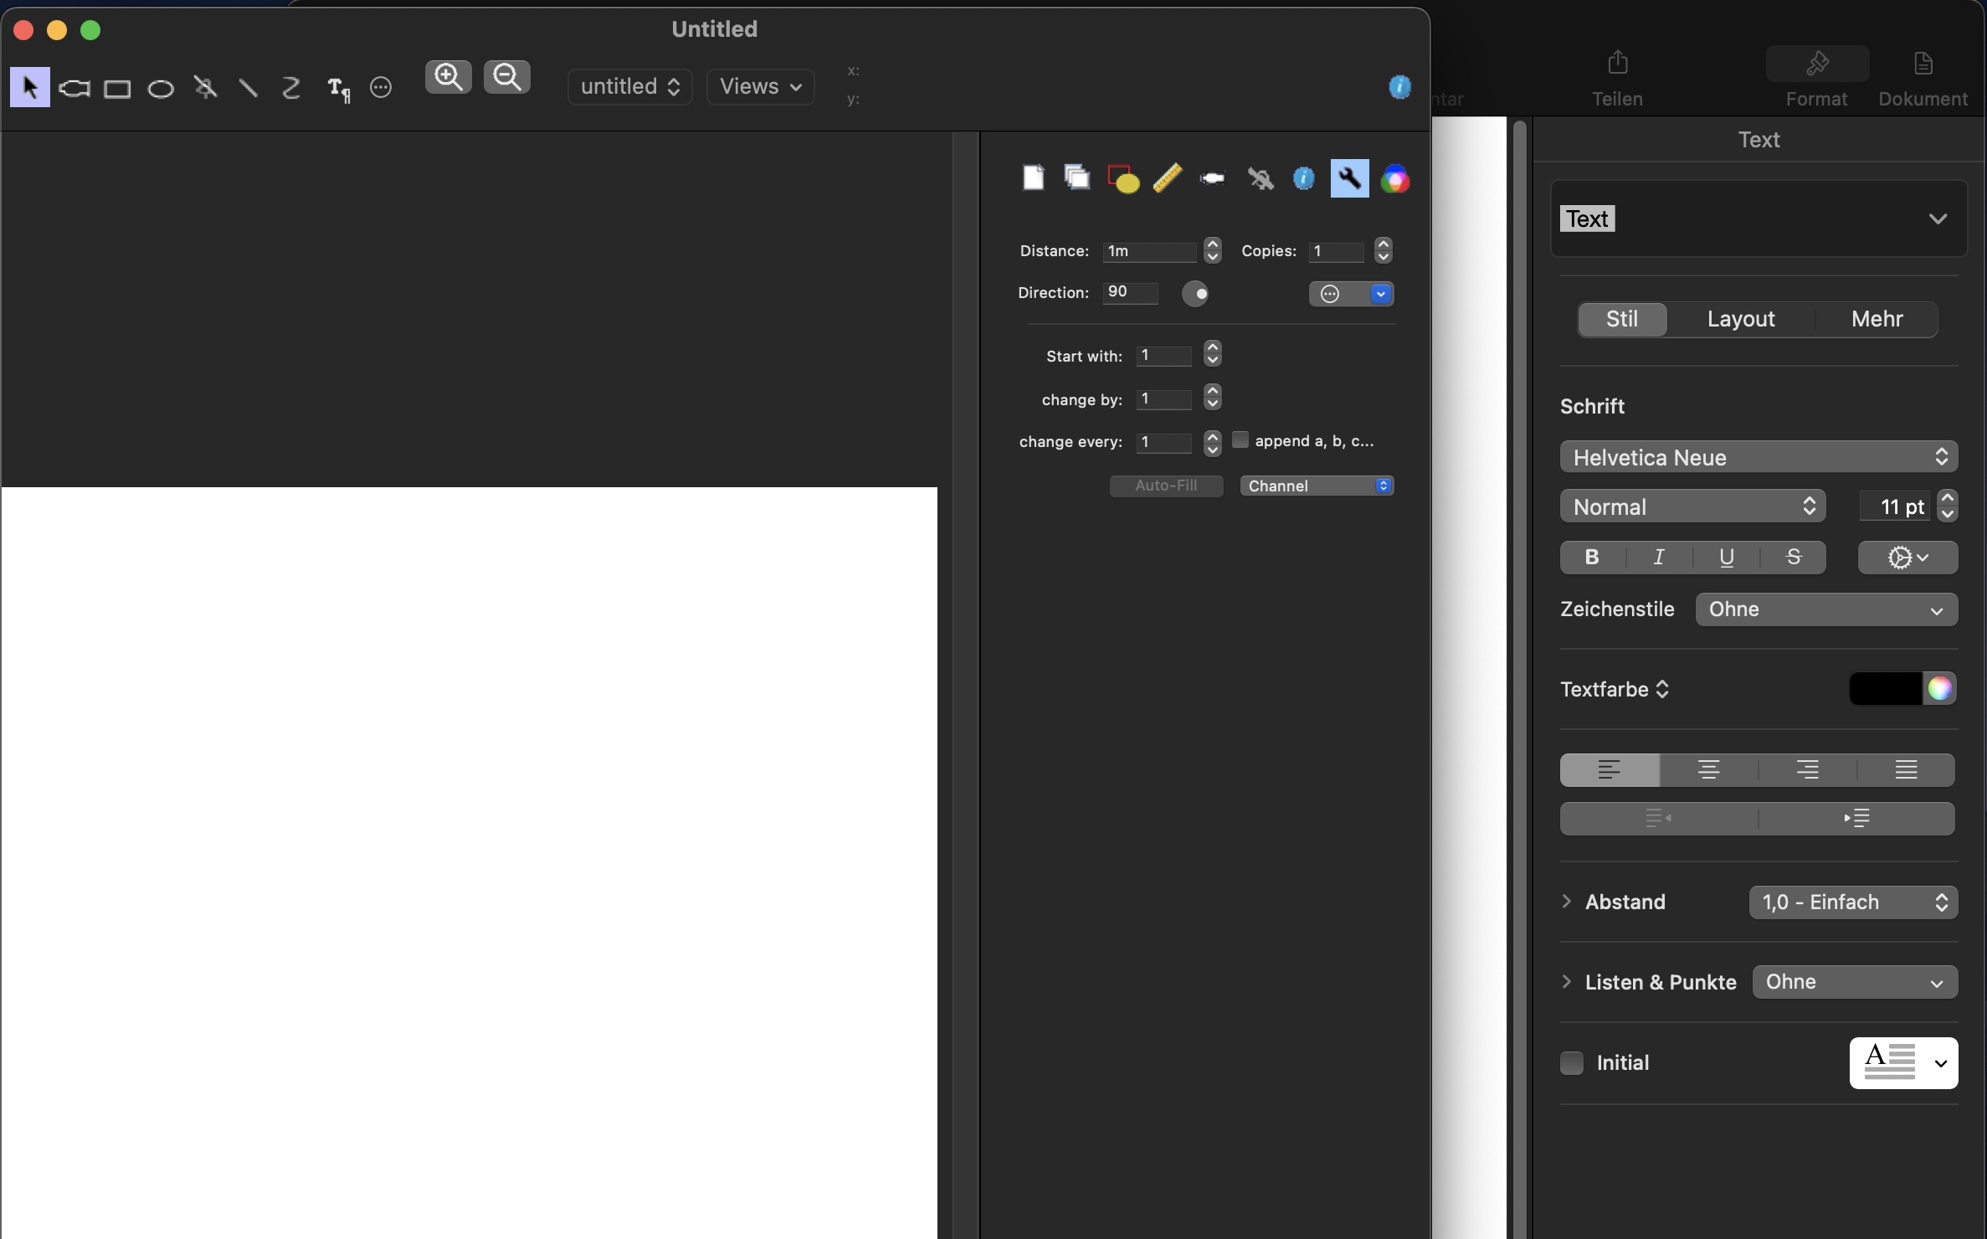
Task: Switch to the Layout tab
Action: pyautogui.click(x=1740, y=318)
